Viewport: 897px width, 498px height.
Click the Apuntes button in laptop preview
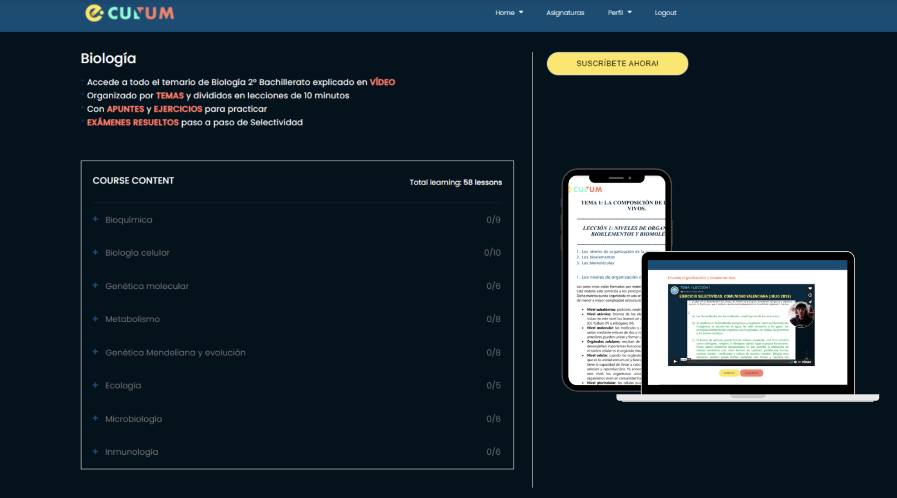coord(729,373)
